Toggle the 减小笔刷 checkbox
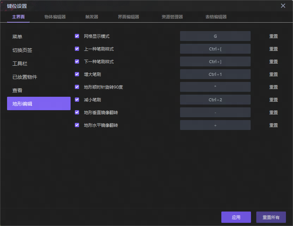This screenshot has width=293, height=226. pyautogui.click(x=77, y=100)
